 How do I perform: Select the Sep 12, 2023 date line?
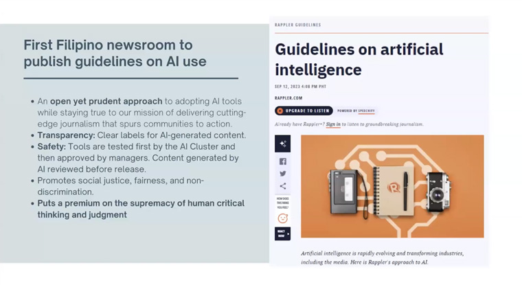(300, 87)
